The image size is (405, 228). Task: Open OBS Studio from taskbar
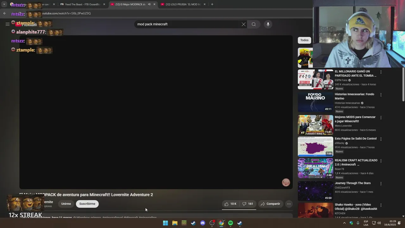coord(212,223)
